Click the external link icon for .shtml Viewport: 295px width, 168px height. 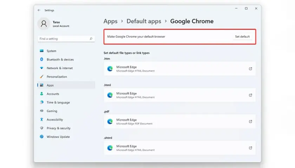click(250, 148)
